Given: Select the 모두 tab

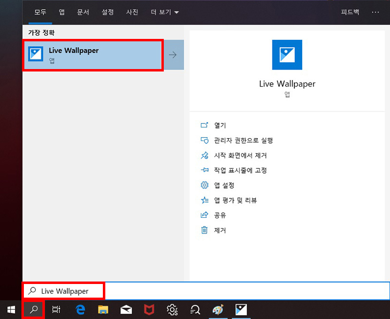Looking at the screenshot, I should point(40,12).
